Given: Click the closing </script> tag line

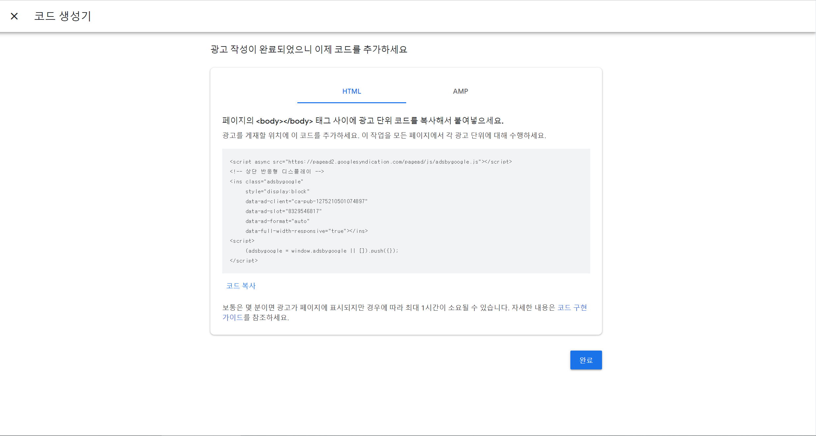Looking at the screenshot, I should click(244, 261).
